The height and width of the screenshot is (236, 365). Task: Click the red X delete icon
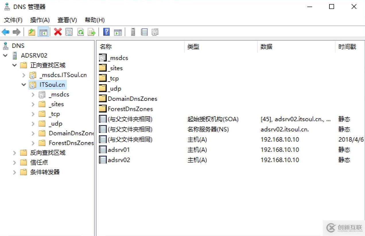pos(58,32)
